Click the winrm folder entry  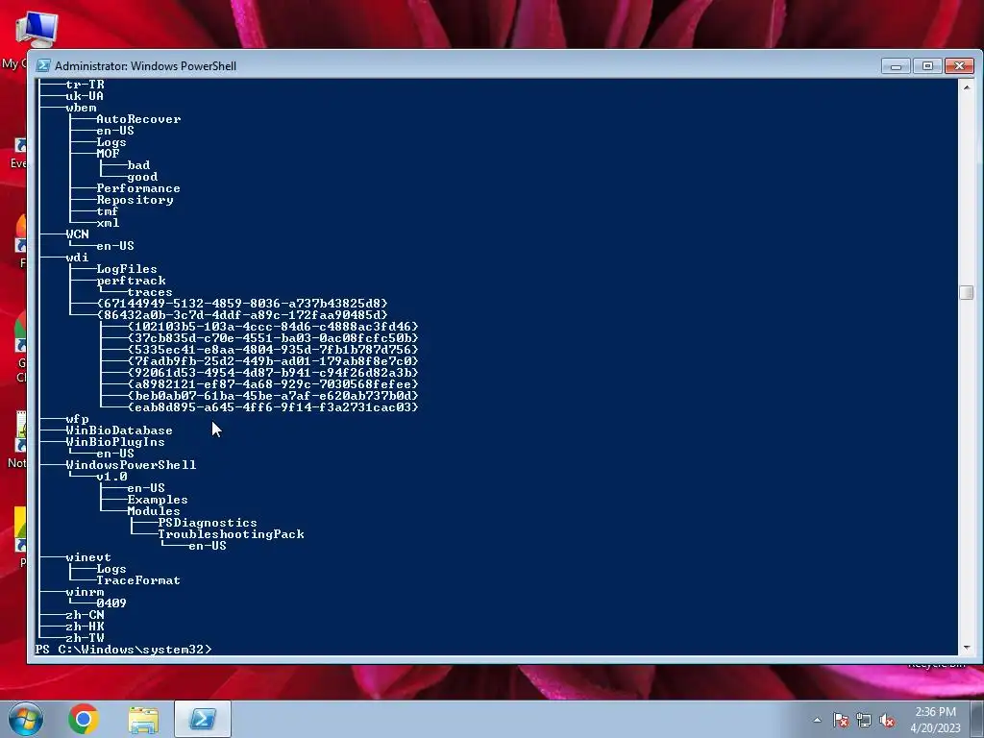point(85,592)
